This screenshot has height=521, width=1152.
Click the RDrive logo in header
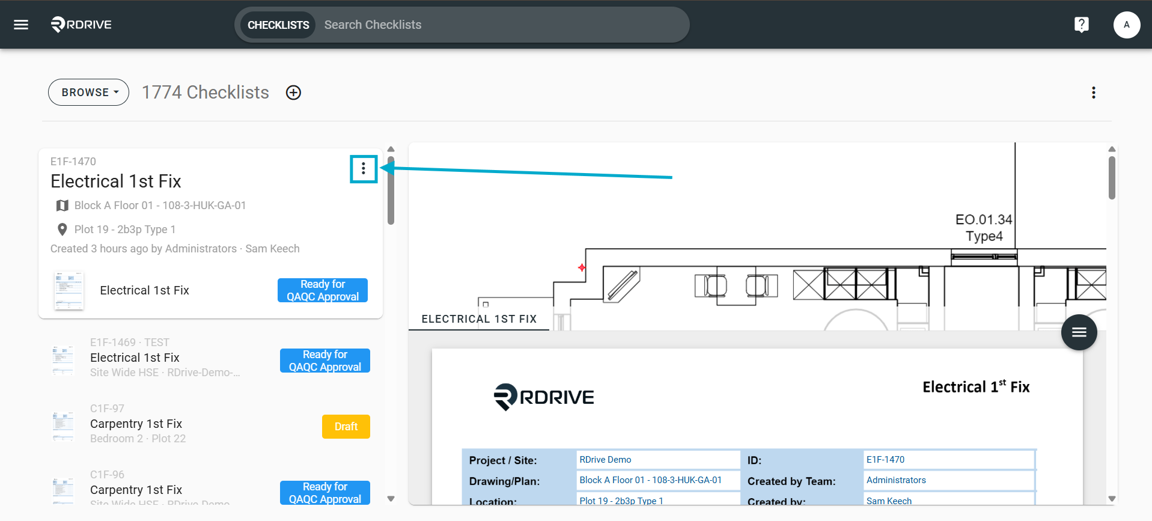[x=81, y=25]
